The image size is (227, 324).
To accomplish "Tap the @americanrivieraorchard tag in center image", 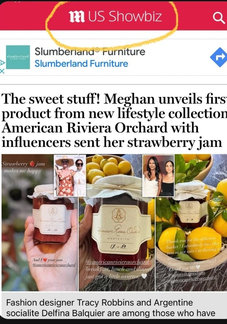I will pos(117,262).
